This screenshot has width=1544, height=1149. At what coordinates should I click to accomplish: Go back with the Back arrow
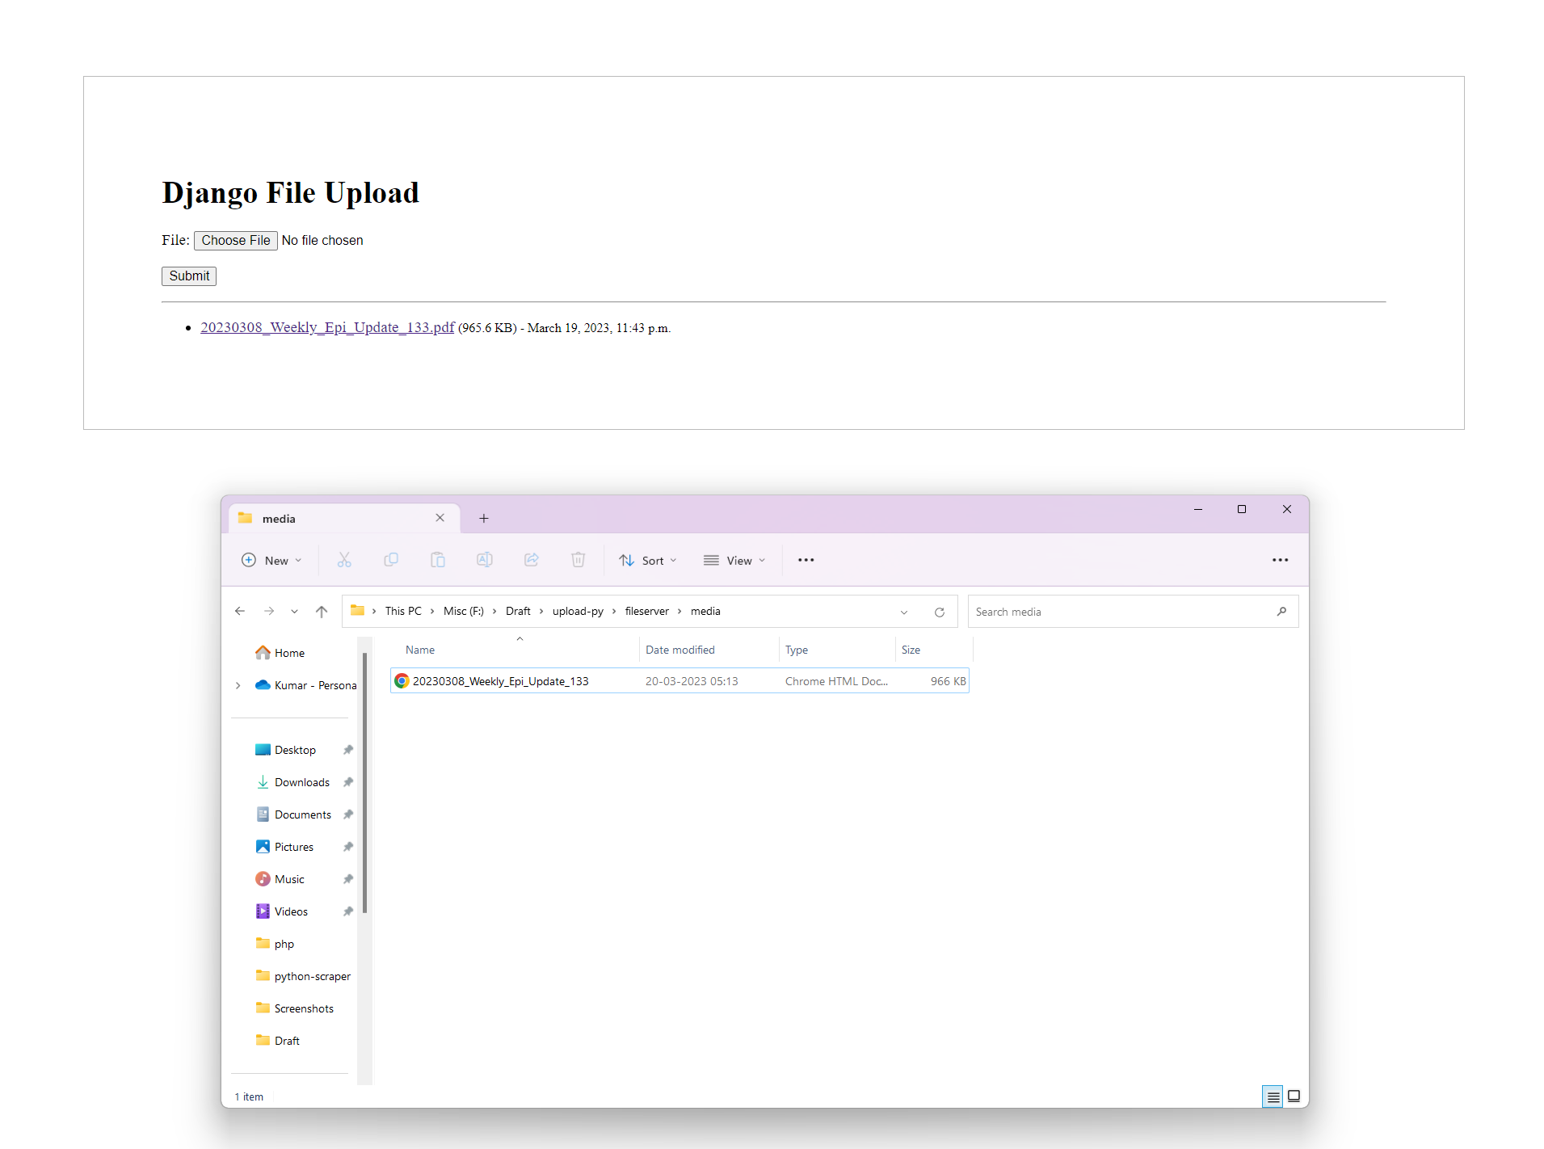pos(240,612)
